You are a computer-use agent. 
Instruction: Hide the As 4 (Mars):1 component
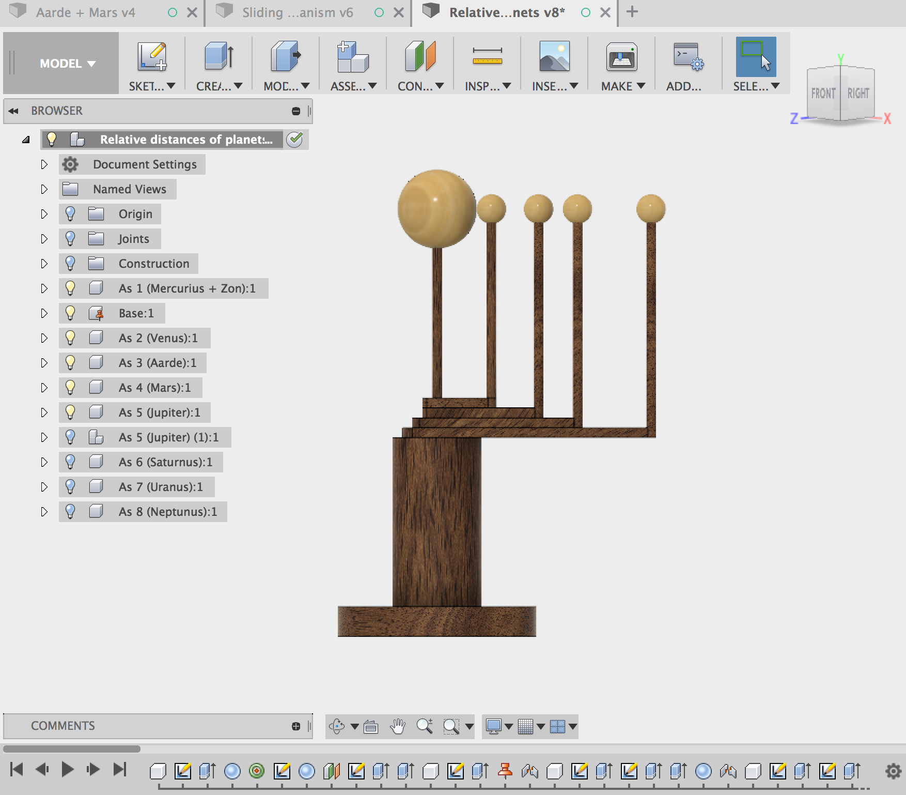(x=70, y=388)
